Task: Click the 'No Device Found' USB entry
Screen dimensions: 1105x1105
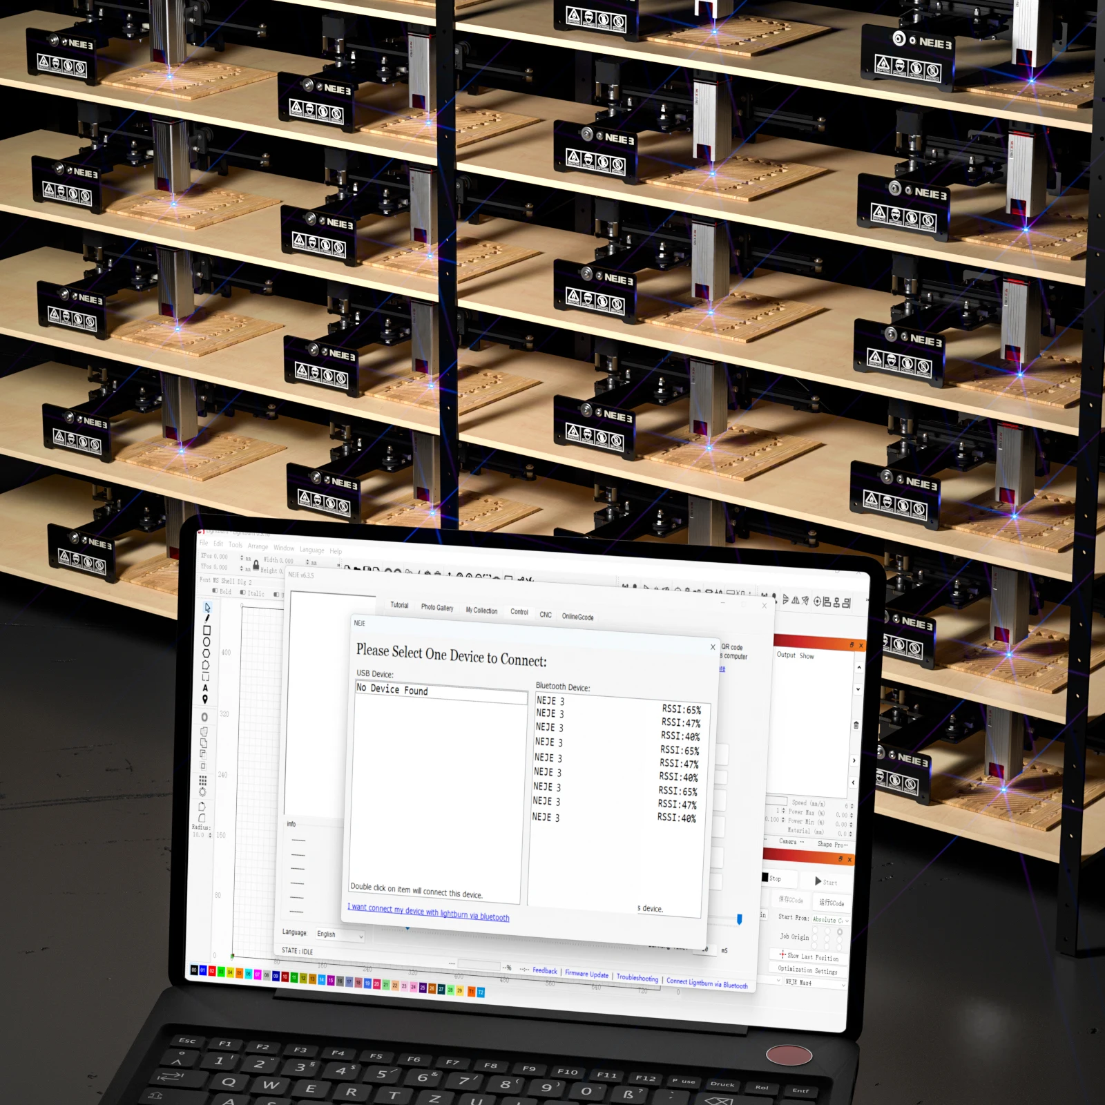Action: tap(441, 691)
